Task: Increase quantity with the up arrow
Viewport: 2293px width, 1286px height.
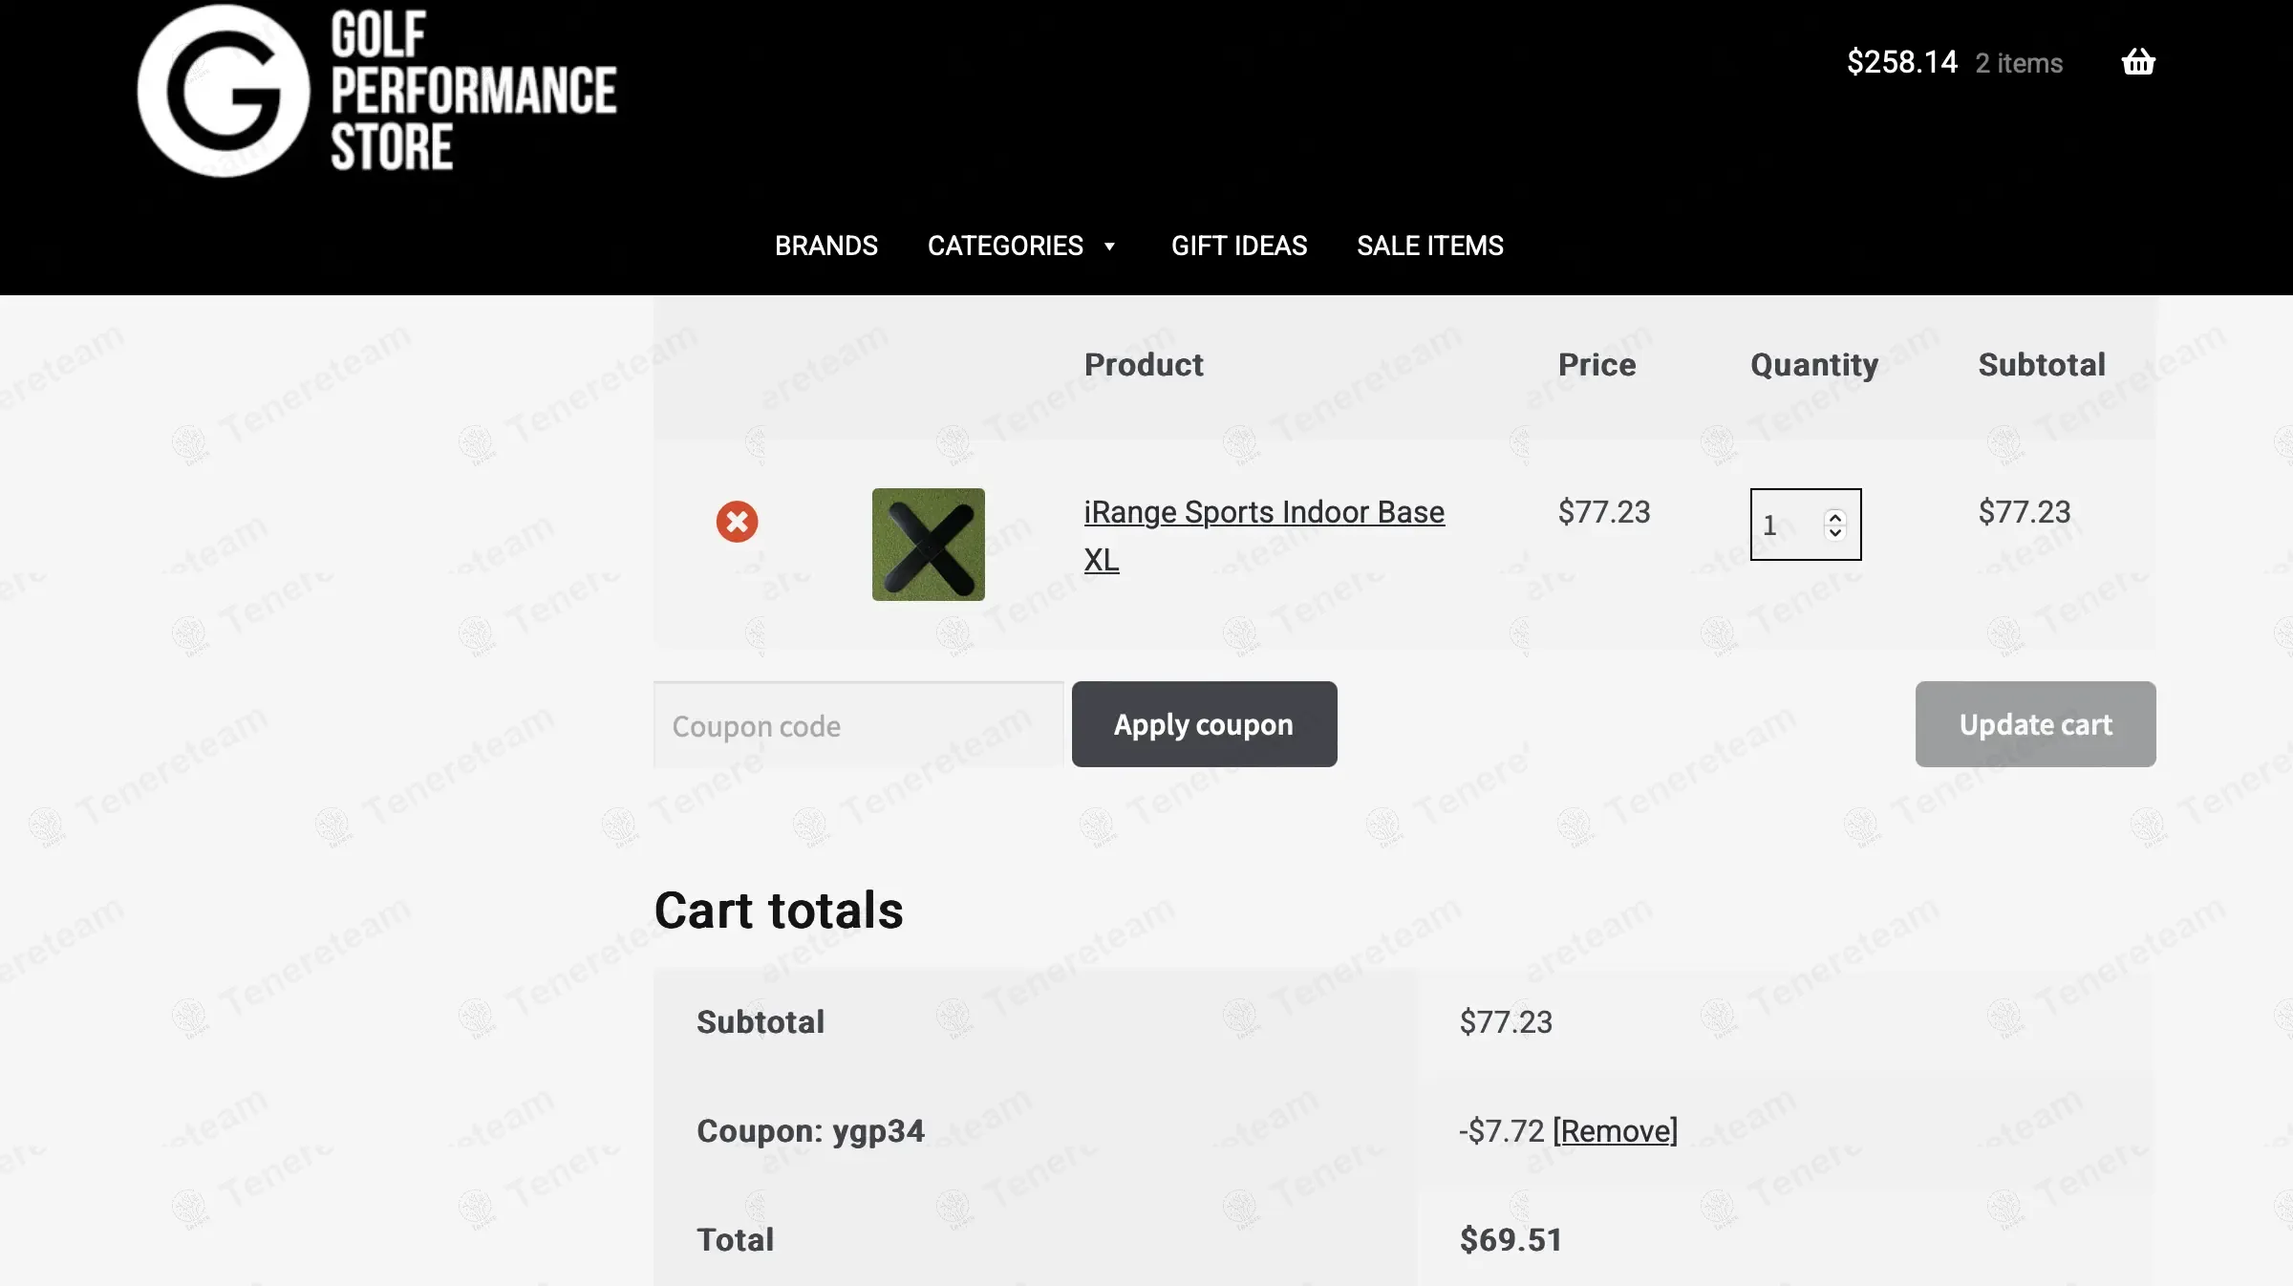Action: point(1835,517)
